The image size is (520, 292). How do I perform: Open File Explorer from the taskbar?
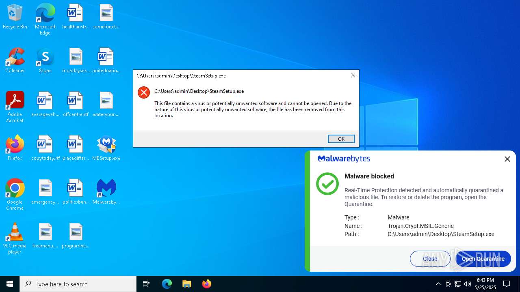tap(186, 284)
